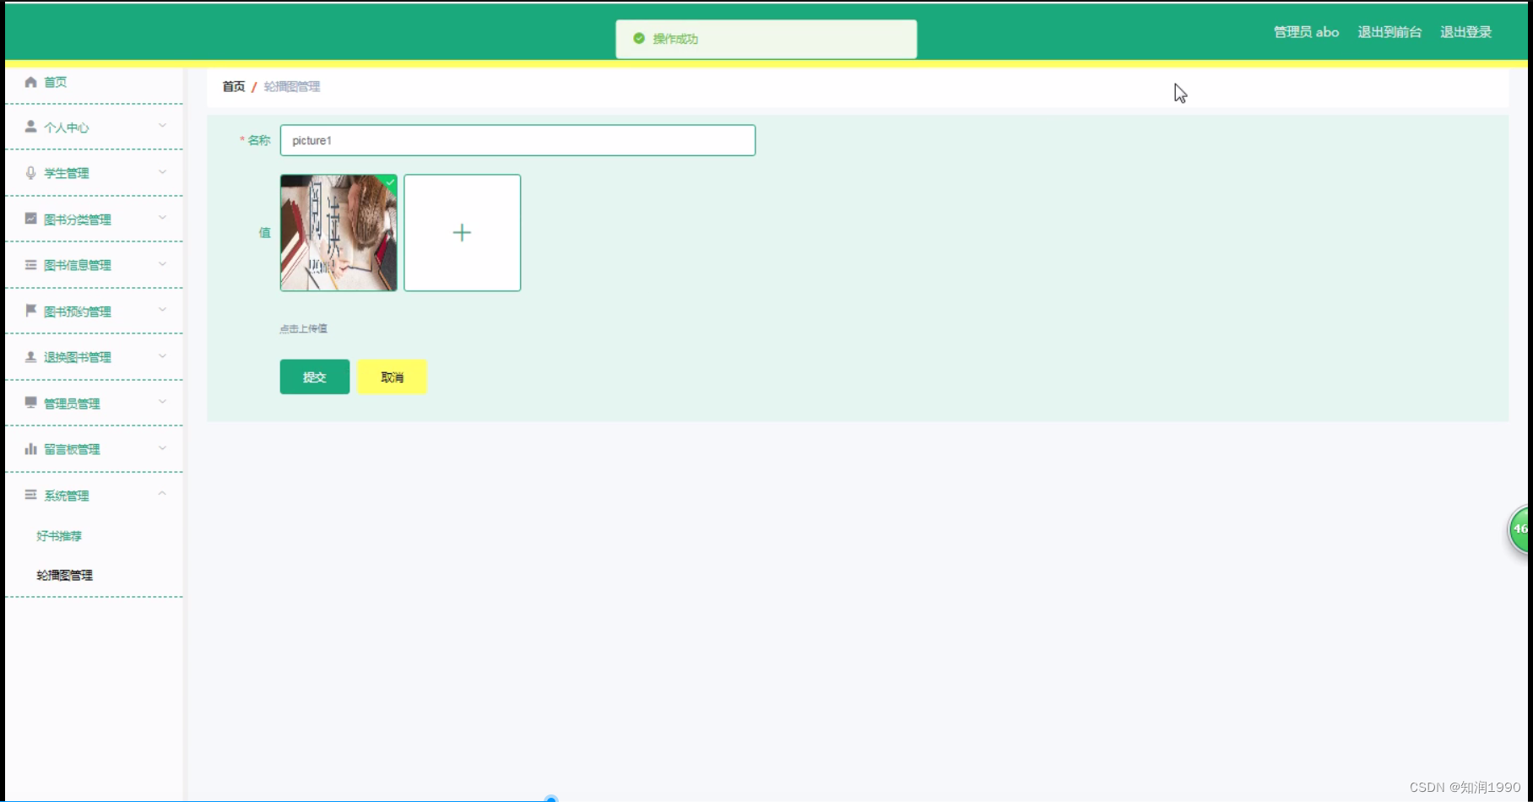
Task: Click the green success check icon in notification
Action: tap(639, 38)
